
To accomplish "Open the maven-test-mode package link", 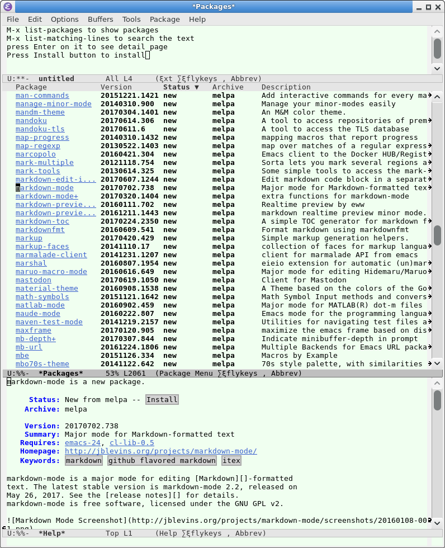I will pyautogui.click(x=49, y=322).
